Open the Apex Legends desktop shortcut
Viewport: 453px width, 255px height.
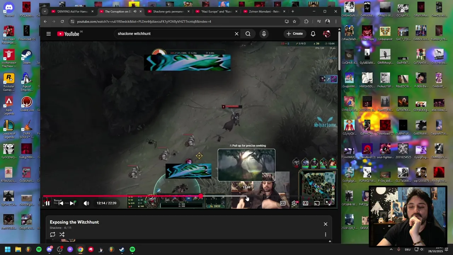pos(9,106)
